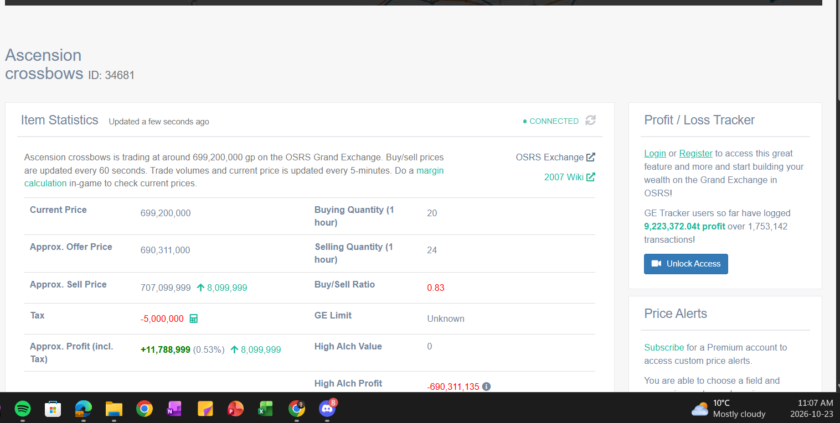840x423 pixels.
Task: Open the tax calculator icon
Action: pyautogui.click(x=194, y=318)
